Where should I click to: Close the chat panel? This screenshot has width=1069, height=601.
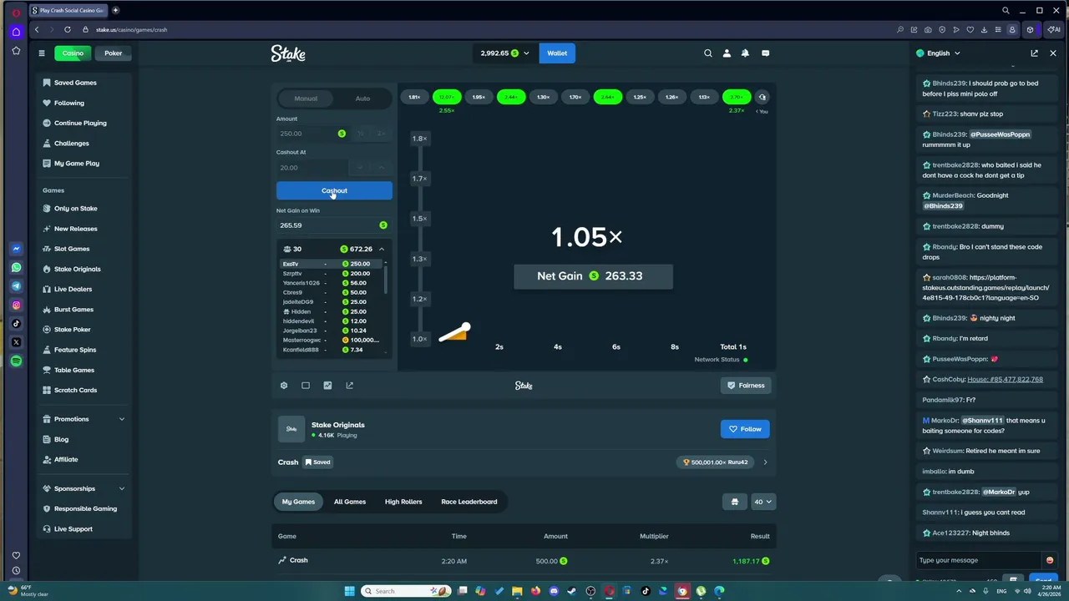(1053, 53)
